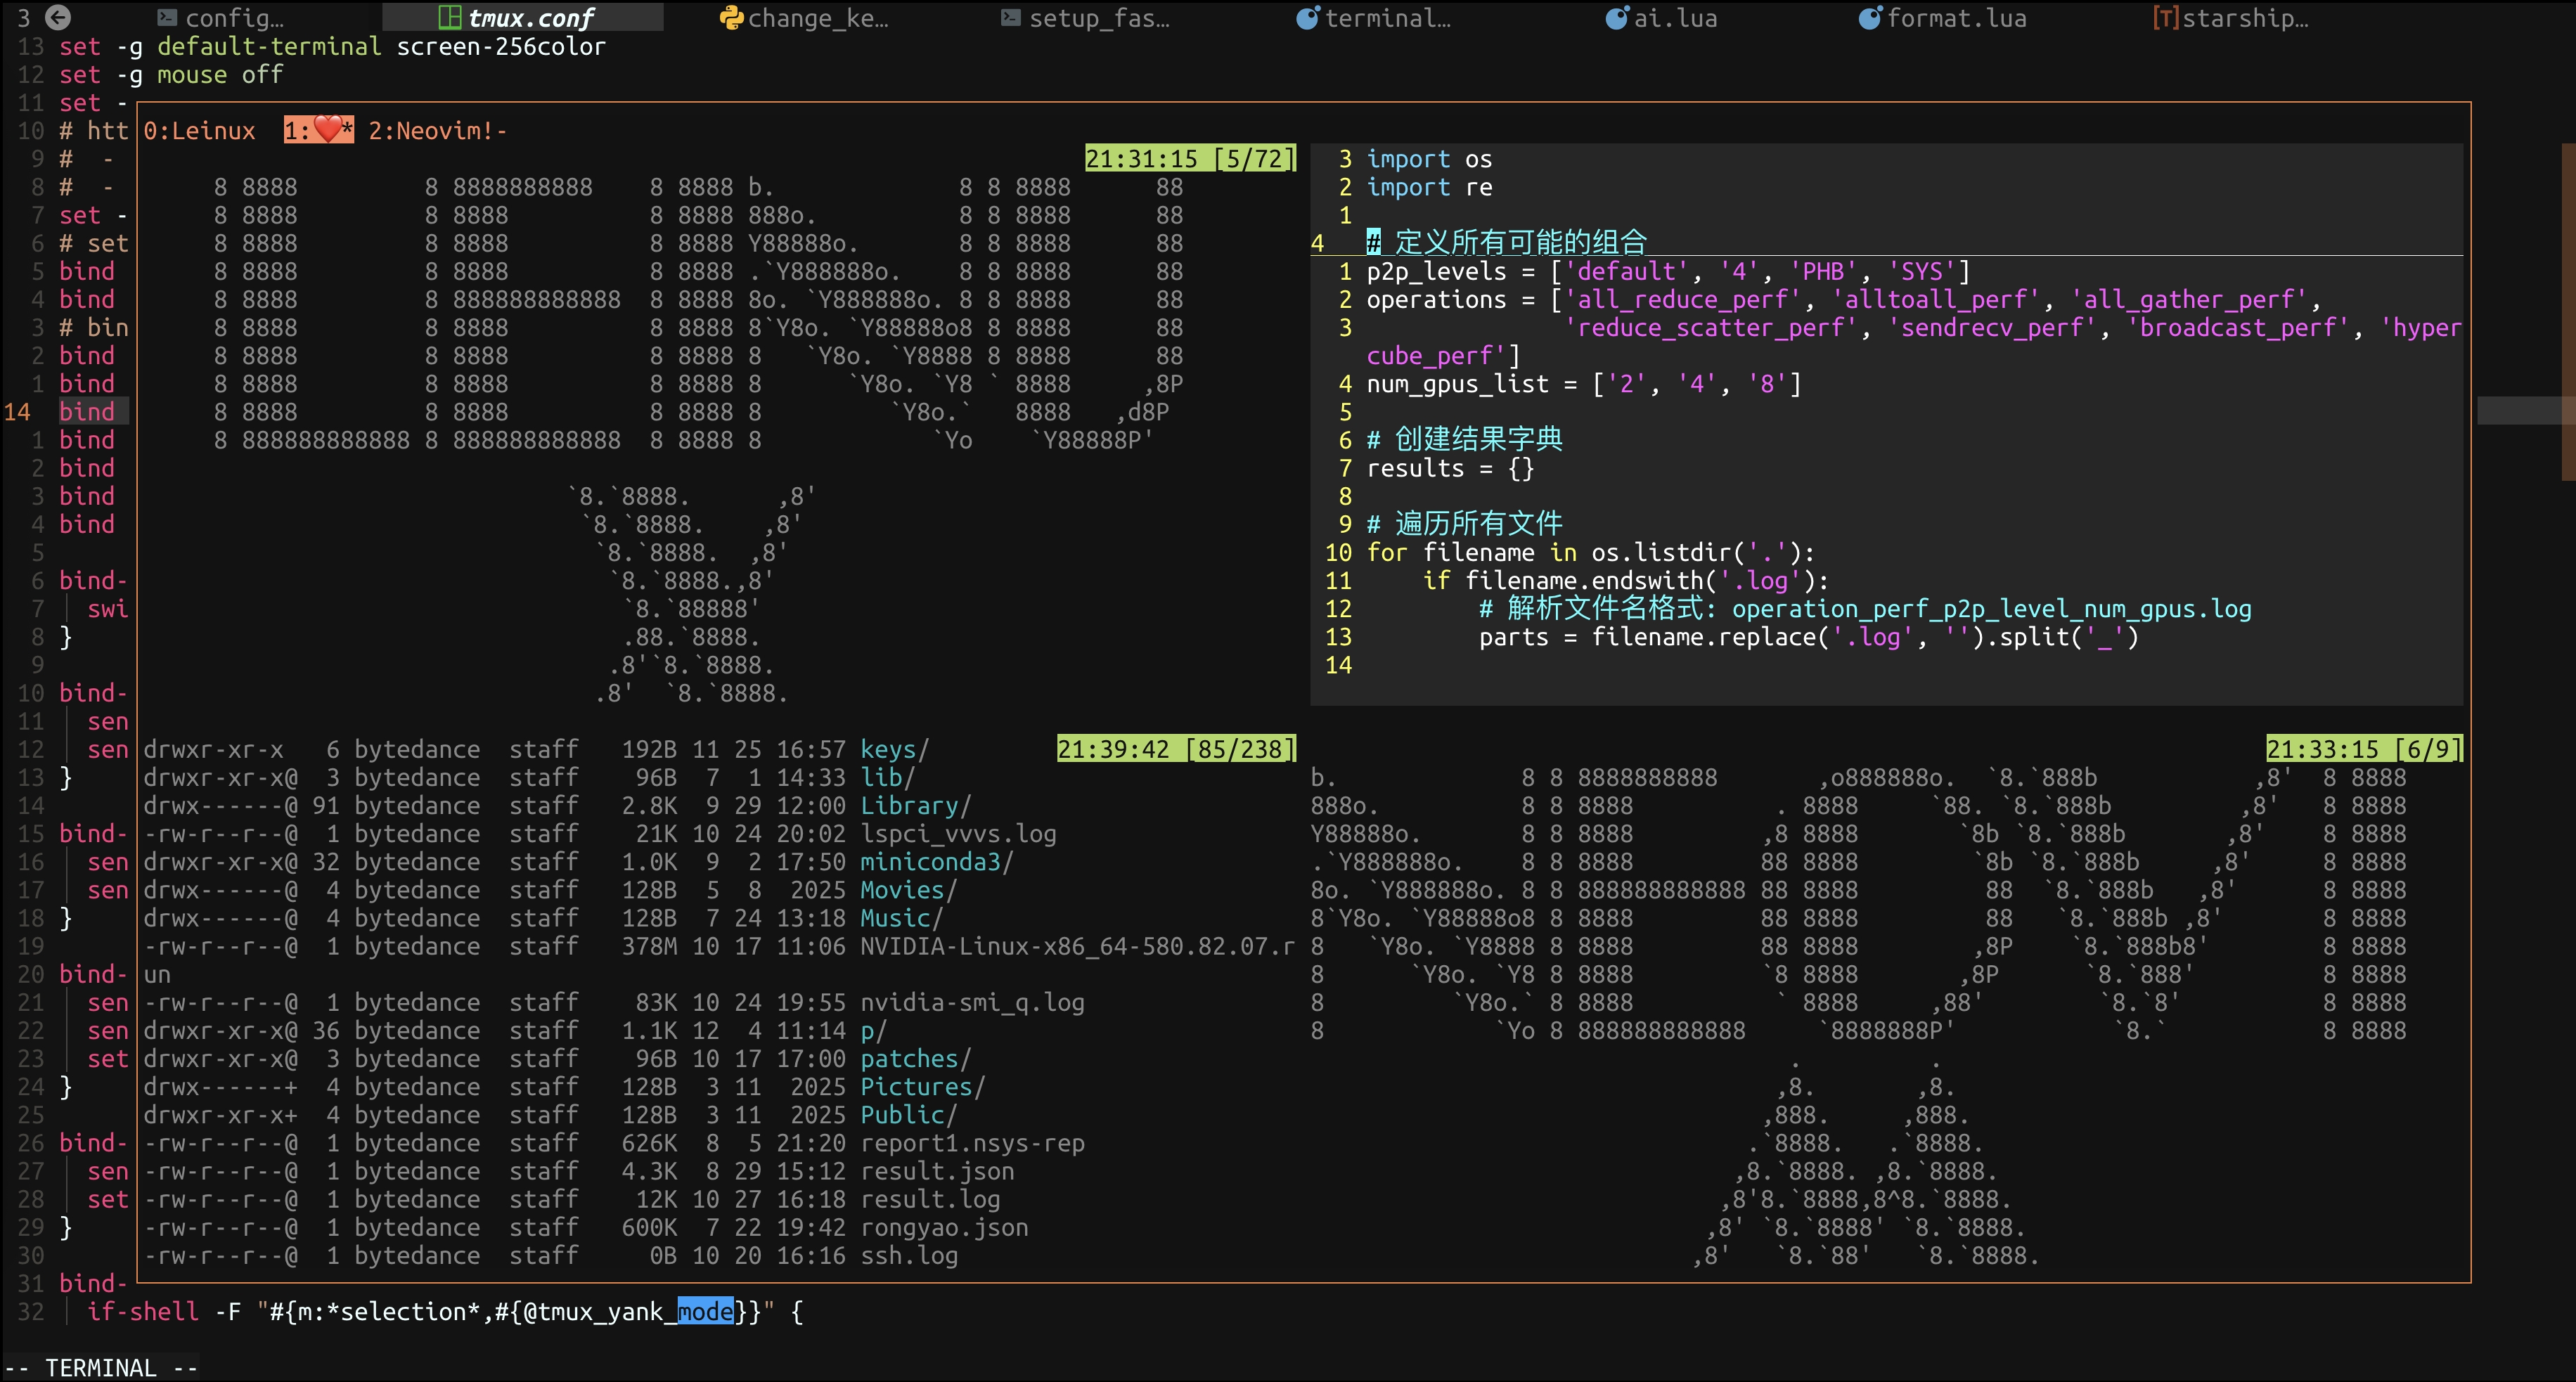Click the shell icon on setup_fas tab

point(1011,18)
